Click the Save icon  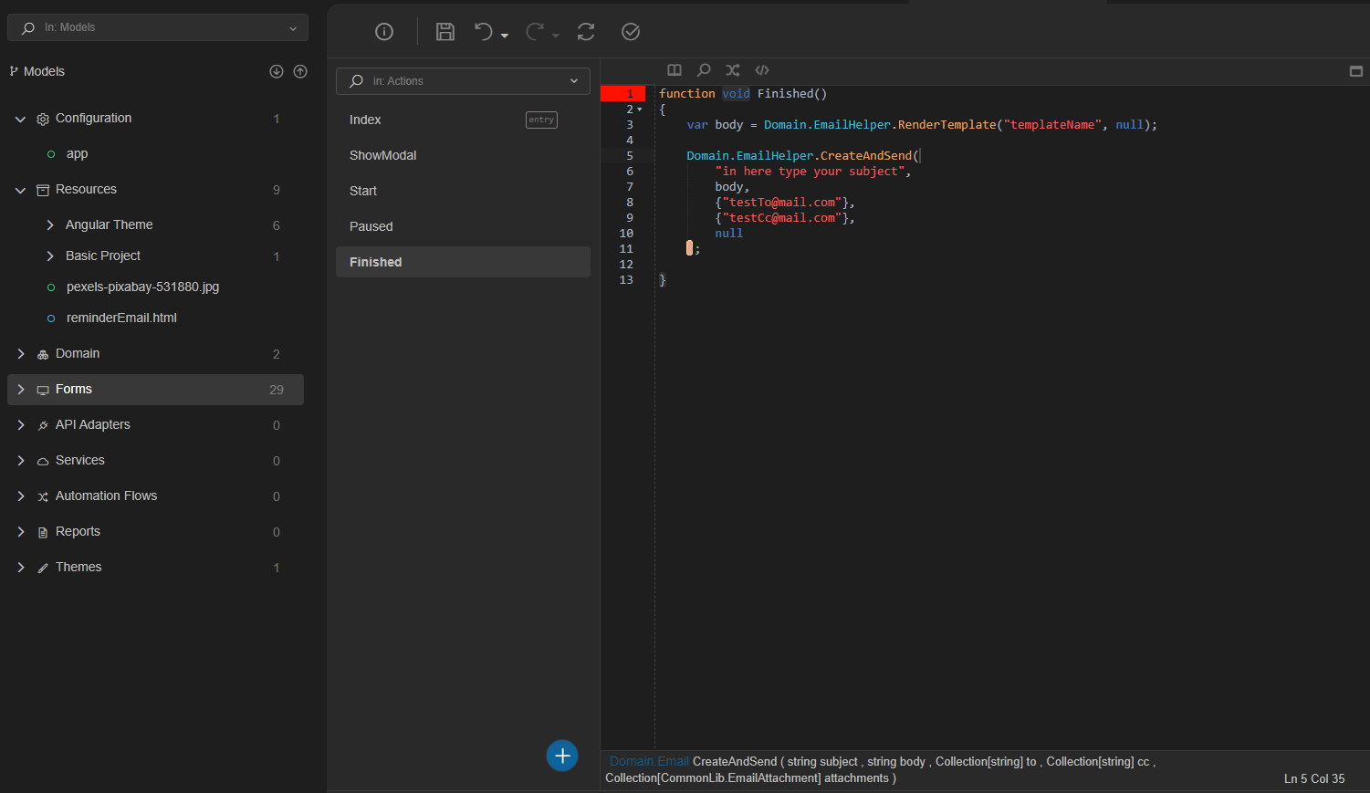[x=444, y=32]
